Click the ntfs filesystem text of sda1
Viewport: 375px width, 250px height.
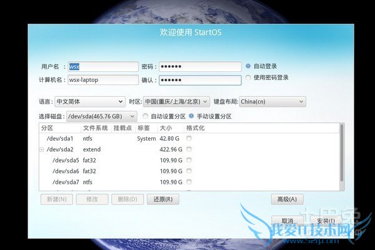tap(87, 139)
